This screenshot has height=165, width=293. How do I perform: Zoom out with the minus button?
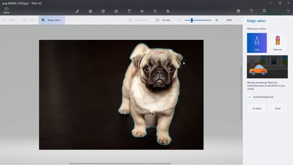pos(179,20)
